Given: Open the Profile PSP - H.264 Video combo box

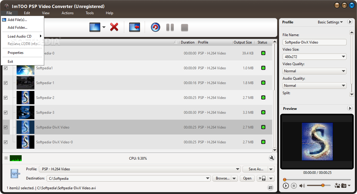Looking at the screenshot, I should [140, 169].
